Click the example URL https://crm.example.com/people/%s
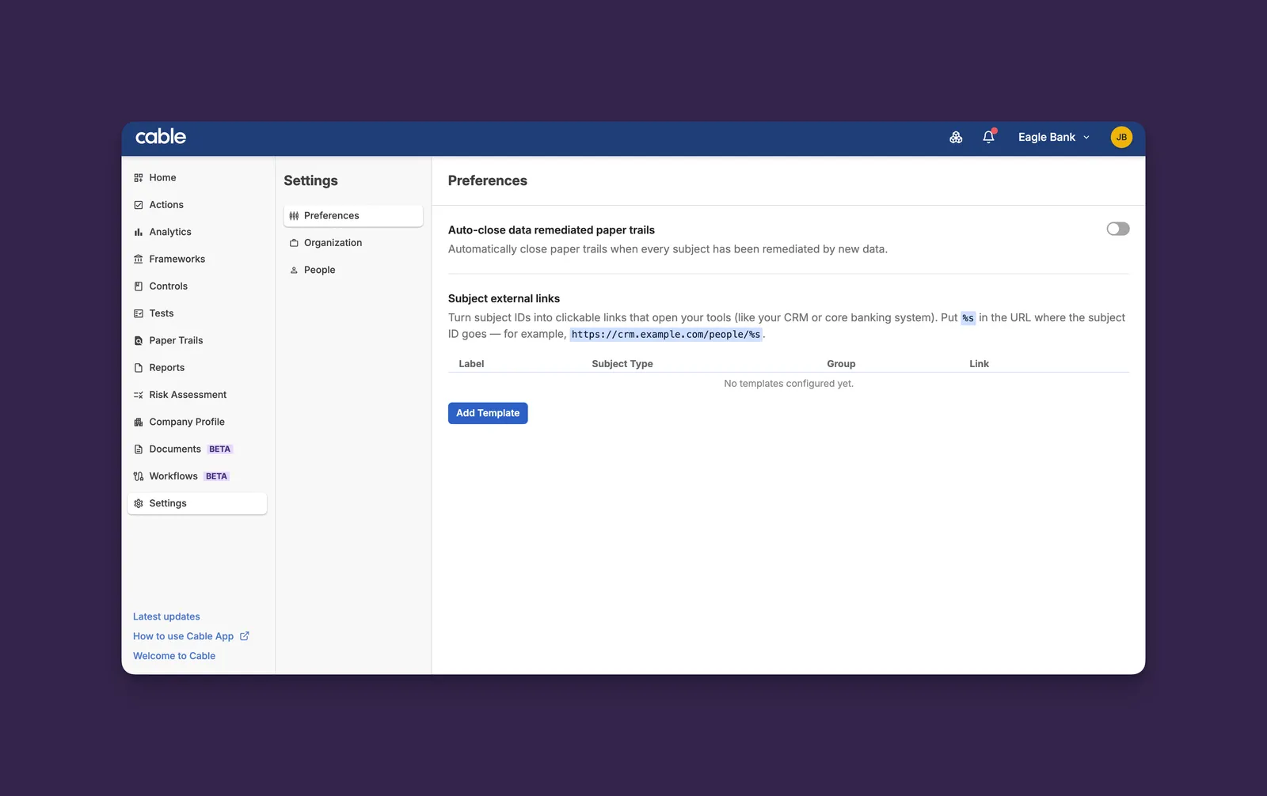1267x796 pixels. click(666, 335)
